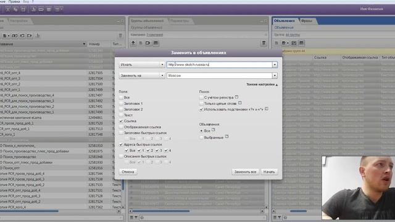The width and height of the screenshot is (395, 222).
Task: Click the trash icon in the ad groups panel
Action: (x=264, y=43)
